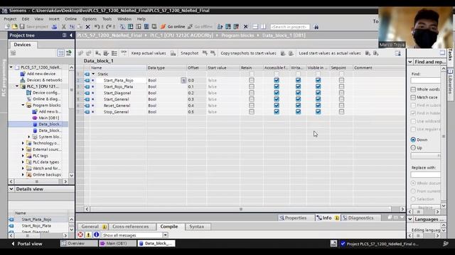Collapse the Static section in the data block
The image size is (455, 255).
(93, 74)
